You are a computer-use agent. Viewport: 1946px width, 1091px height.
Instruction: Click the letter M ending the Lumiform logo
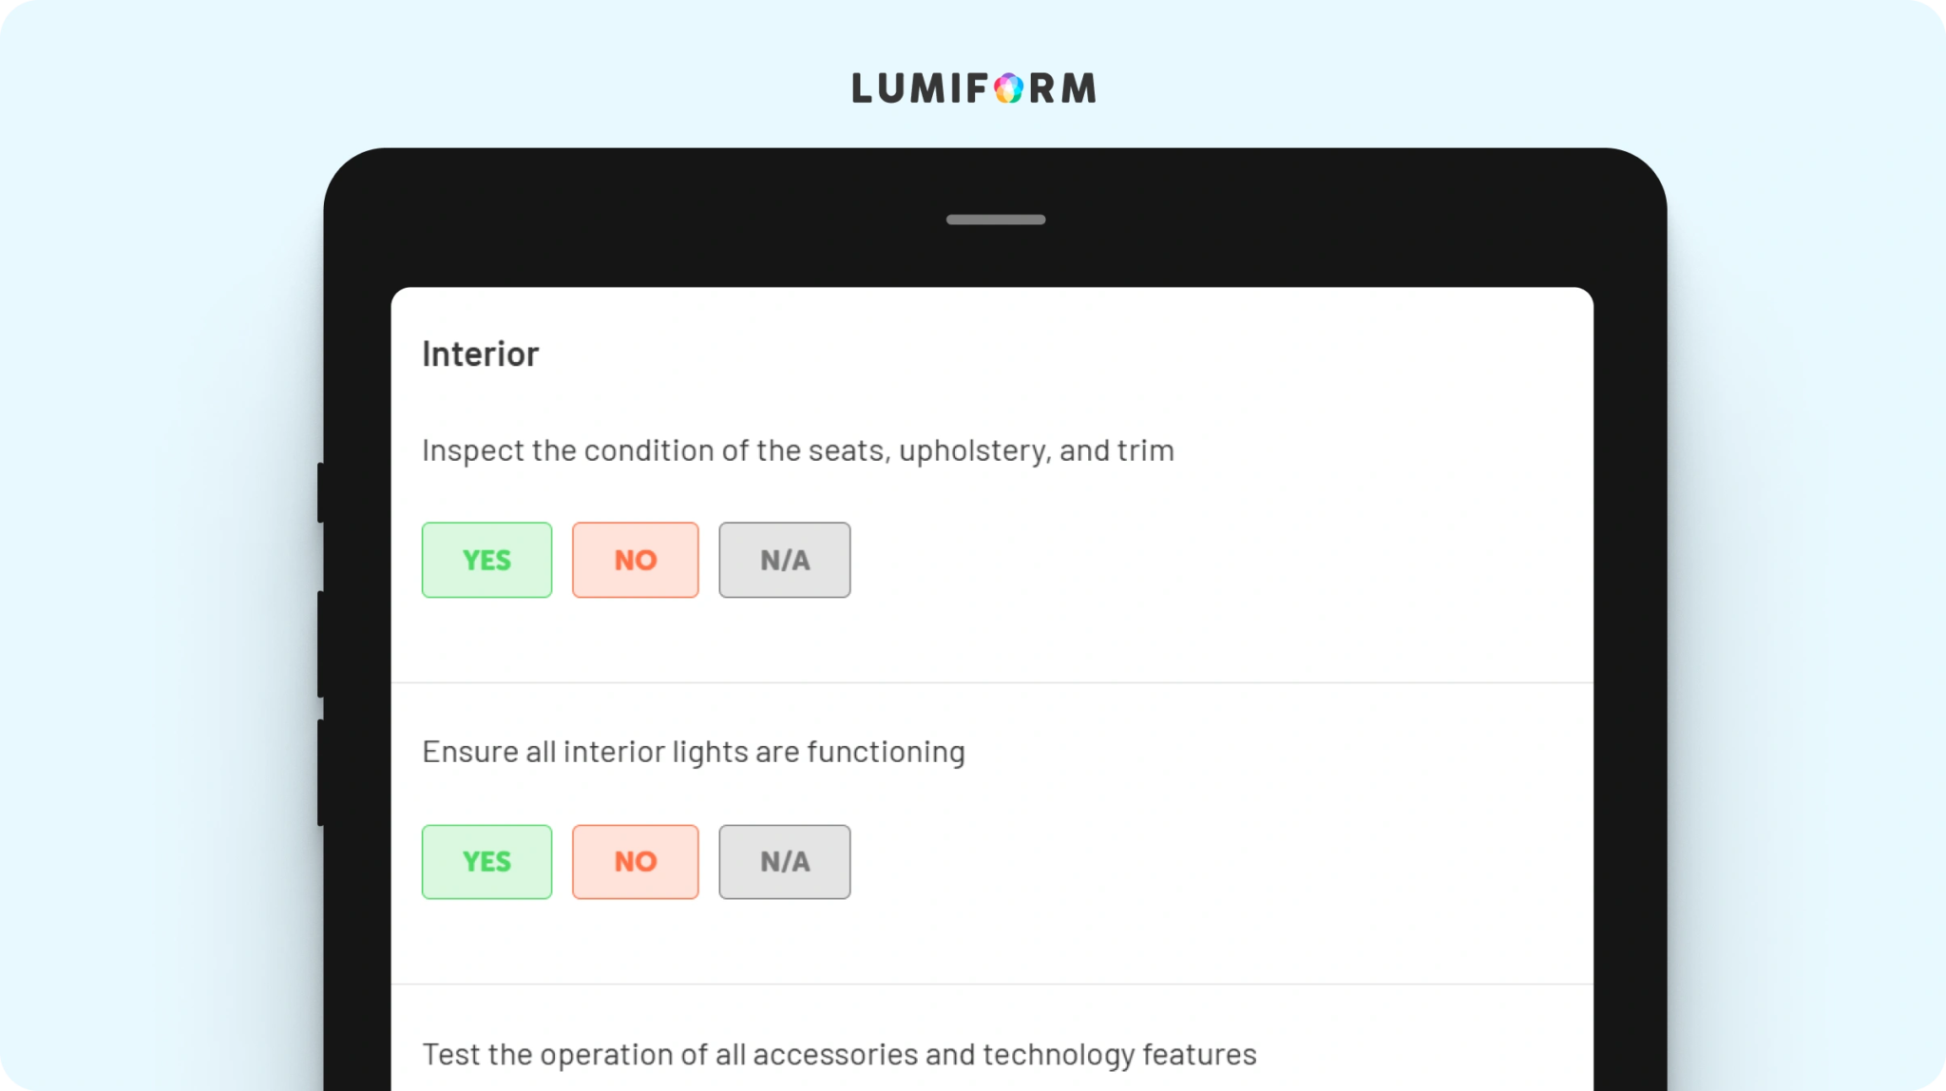[x=1078, y=88]
